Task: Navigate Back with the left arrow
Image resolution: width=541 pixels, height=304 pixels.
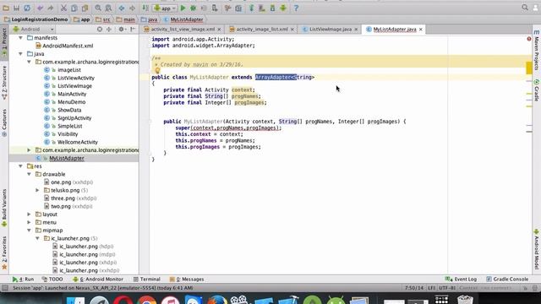Action: pos(122,8)
